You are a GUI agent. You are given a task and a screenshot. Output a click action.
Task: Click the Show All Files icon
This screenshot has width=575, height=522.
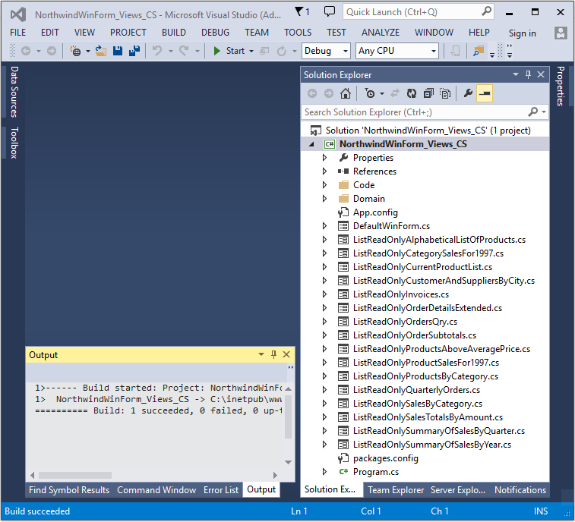[445, 93]
